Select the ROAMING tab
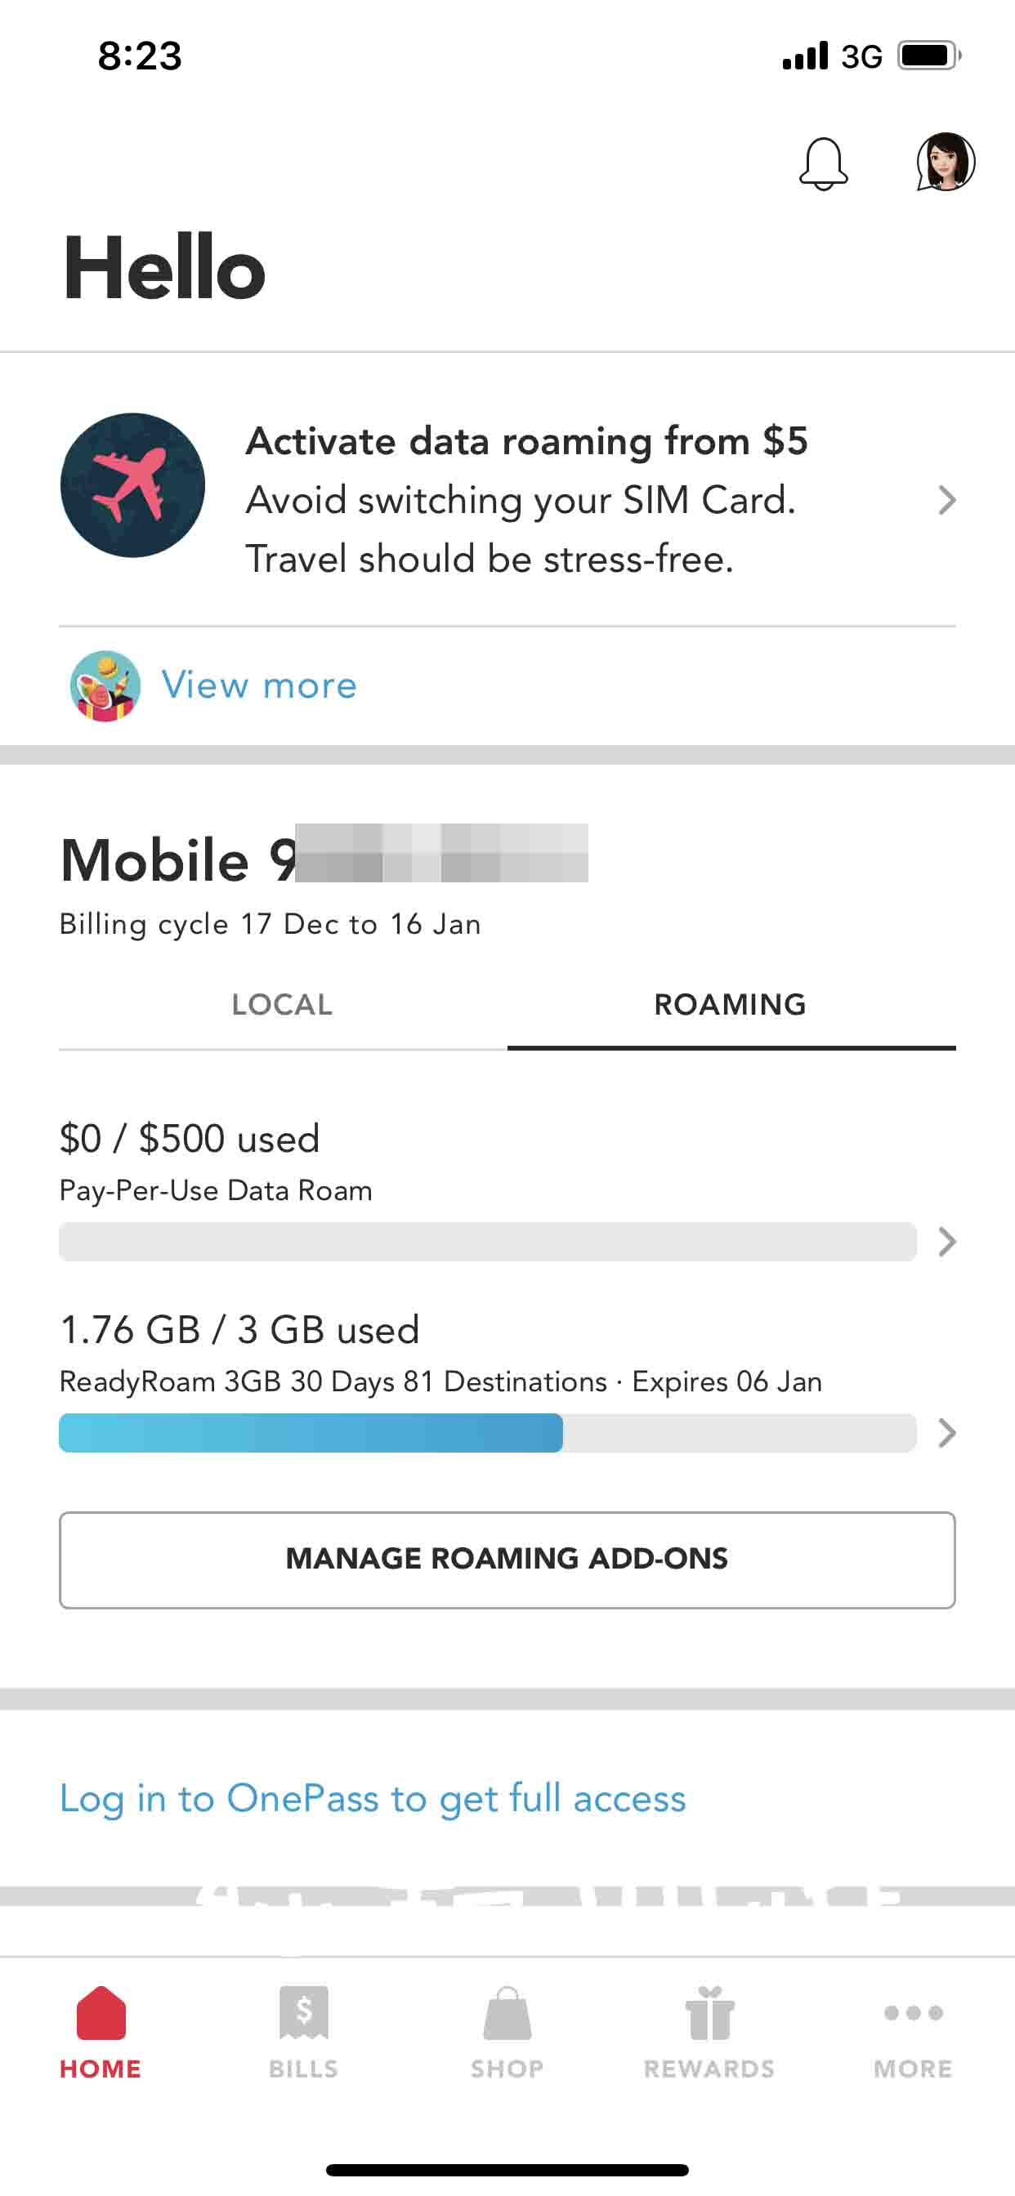This screenshot has height=2196, width=1015. pyautogui.click(x=730, y=1004)
